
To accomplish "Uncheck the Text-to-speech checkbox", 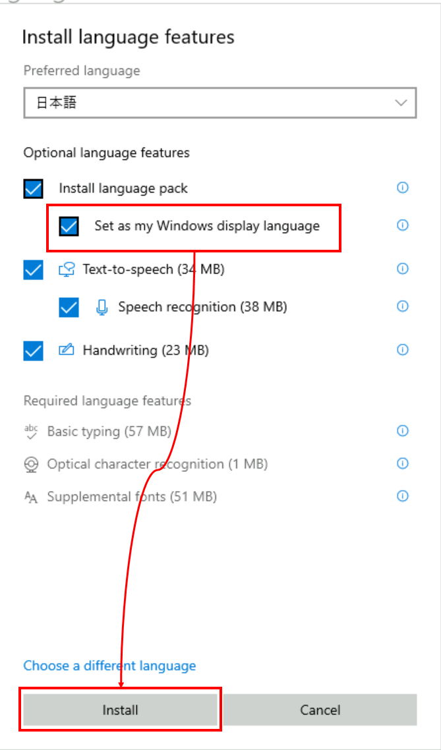I will 33,270.
